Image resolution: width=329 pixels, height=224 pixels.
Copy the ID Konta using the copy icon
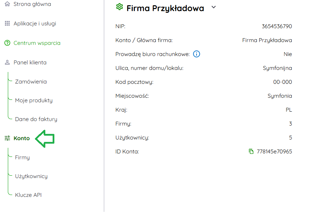[x=251, y=152]
